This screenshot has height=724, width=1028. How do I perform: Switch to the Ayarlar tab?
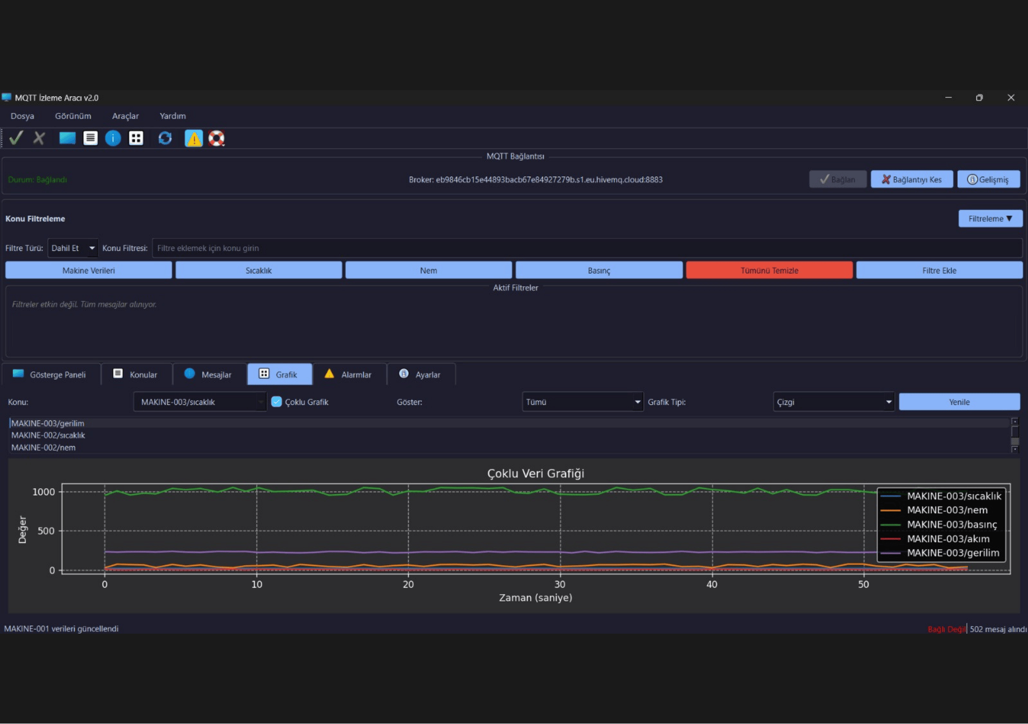pos(421,374)
